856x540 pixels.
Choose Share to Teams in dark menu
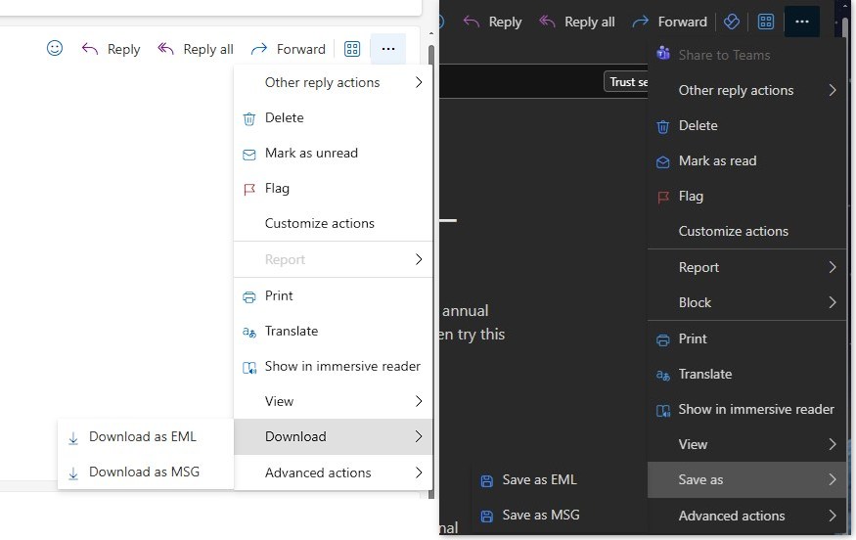[x=746, y=55]
